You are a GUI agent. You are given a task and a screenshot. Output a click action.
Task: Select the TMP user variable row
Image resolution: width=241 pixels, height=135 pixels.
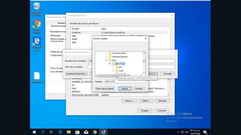click(119, 42)
